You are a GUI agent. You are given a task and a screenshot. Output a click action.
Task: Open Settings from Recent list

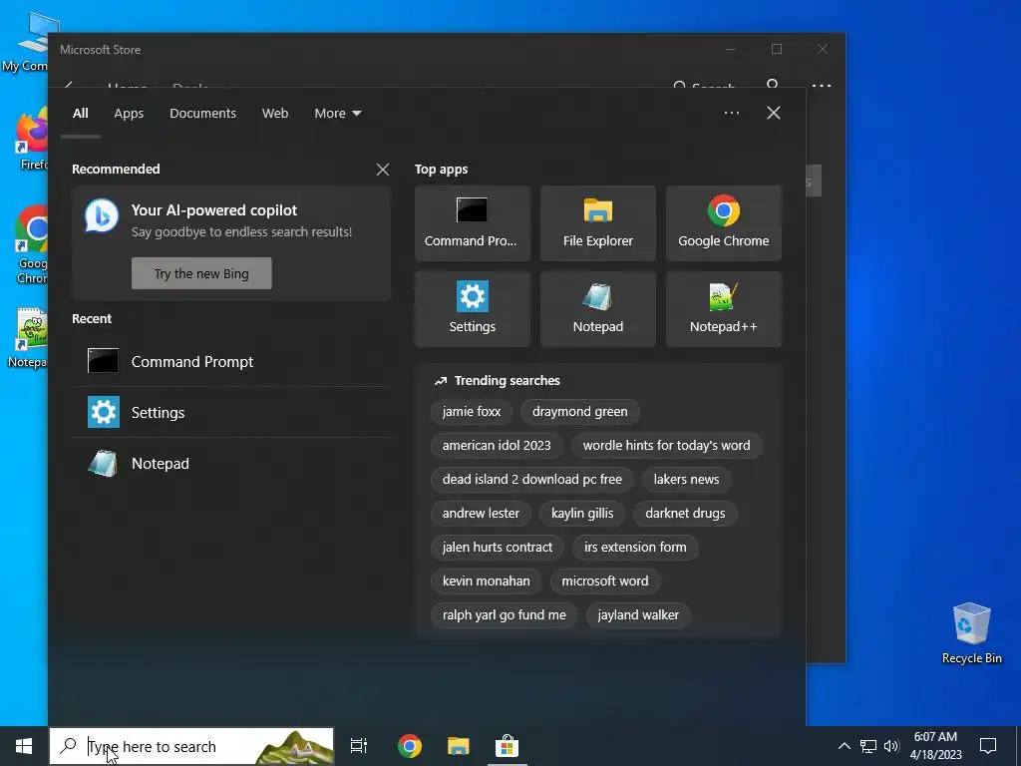point(231,412)
